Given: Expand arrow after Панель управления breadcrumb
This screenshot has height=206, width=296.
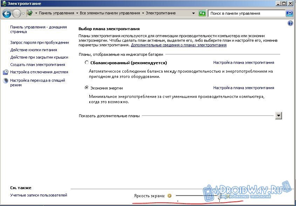Looking at the screenshot, I should [77, 13].
